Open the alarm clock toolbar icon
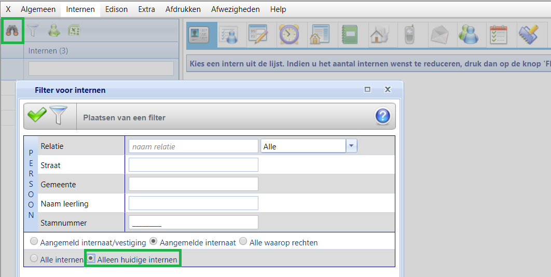 pyautogui.click(x=289, y=35)
